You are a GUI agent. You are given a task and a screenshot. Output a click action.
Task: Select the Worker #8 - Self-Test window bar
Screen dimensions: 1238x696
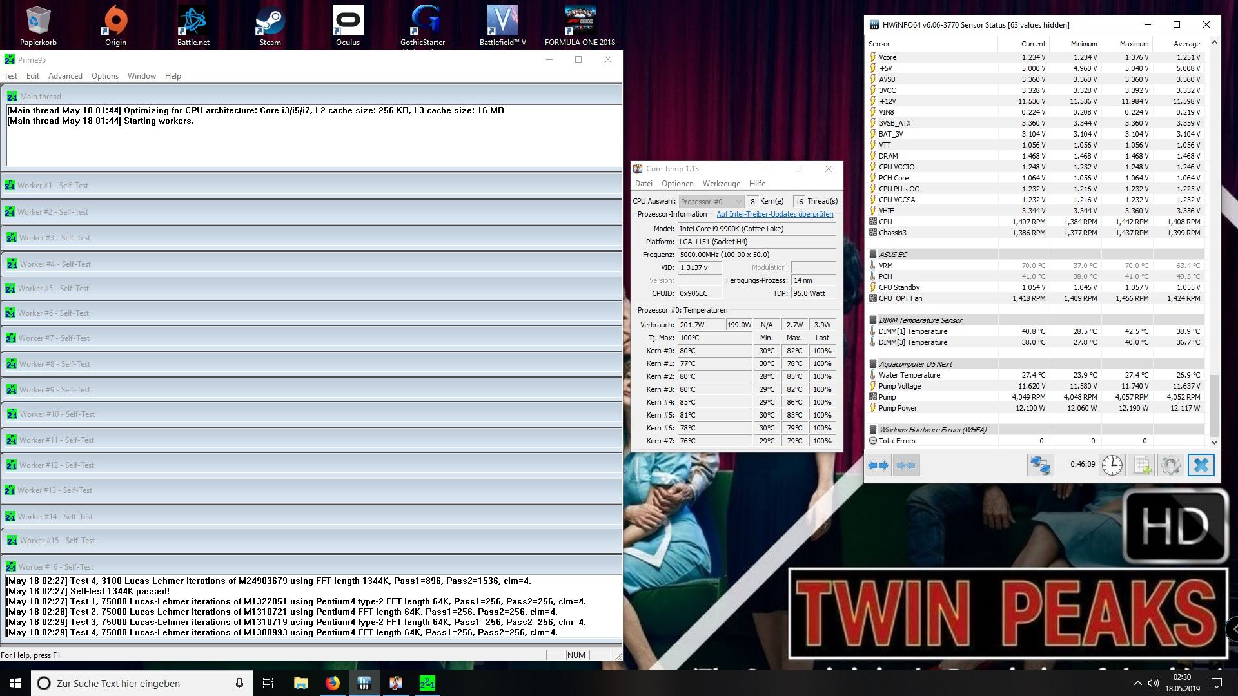[311, 364]
